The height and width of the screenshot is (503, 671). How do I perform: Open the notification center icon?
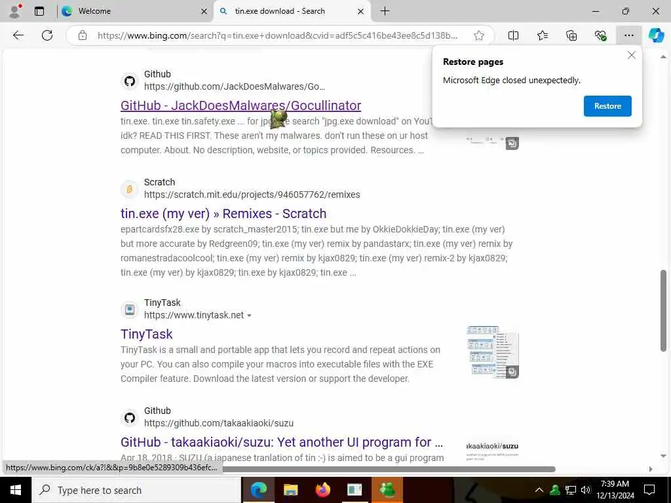tap(649, 490)
